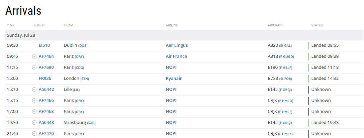Click the STN airport code link
364x138 pixels.
pos(85,79)
